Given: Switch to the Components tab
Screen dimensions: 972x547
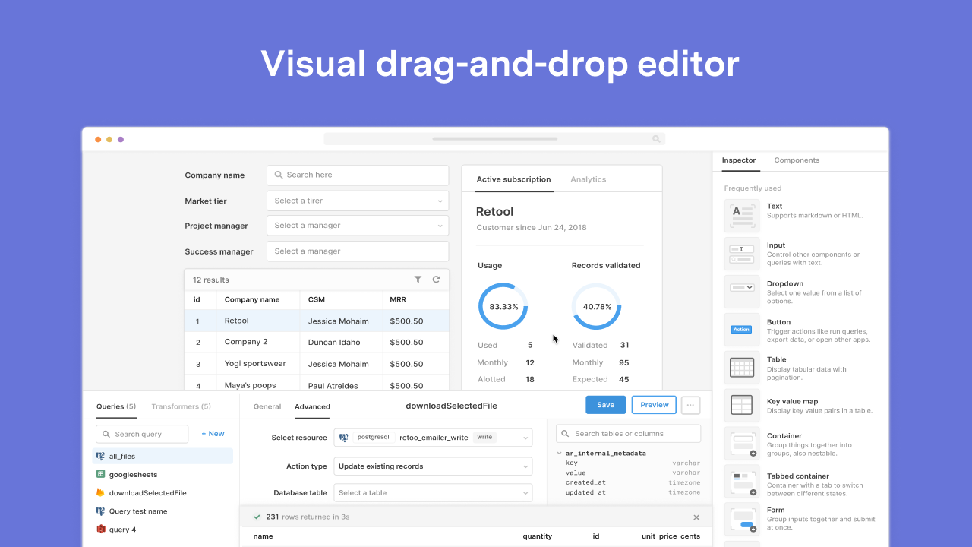Looking at the screenshot, I should point(797,160).
